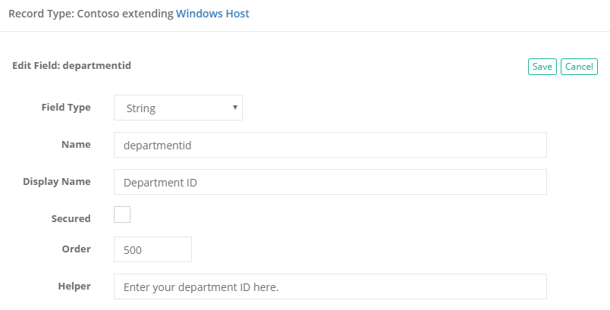Click the Display Name label
The width and height of the screenshot is (610, 310).
click(57, 182)
